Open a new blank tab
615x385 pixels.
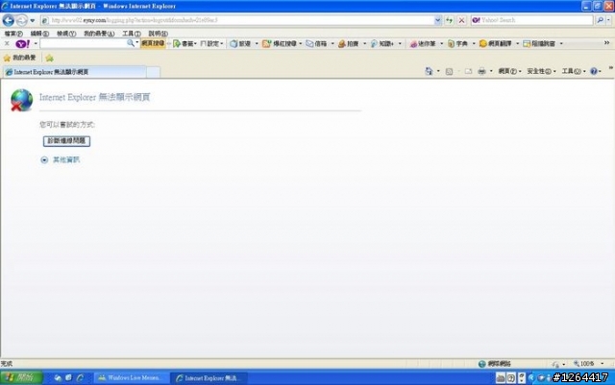click(x=154, y=72)
